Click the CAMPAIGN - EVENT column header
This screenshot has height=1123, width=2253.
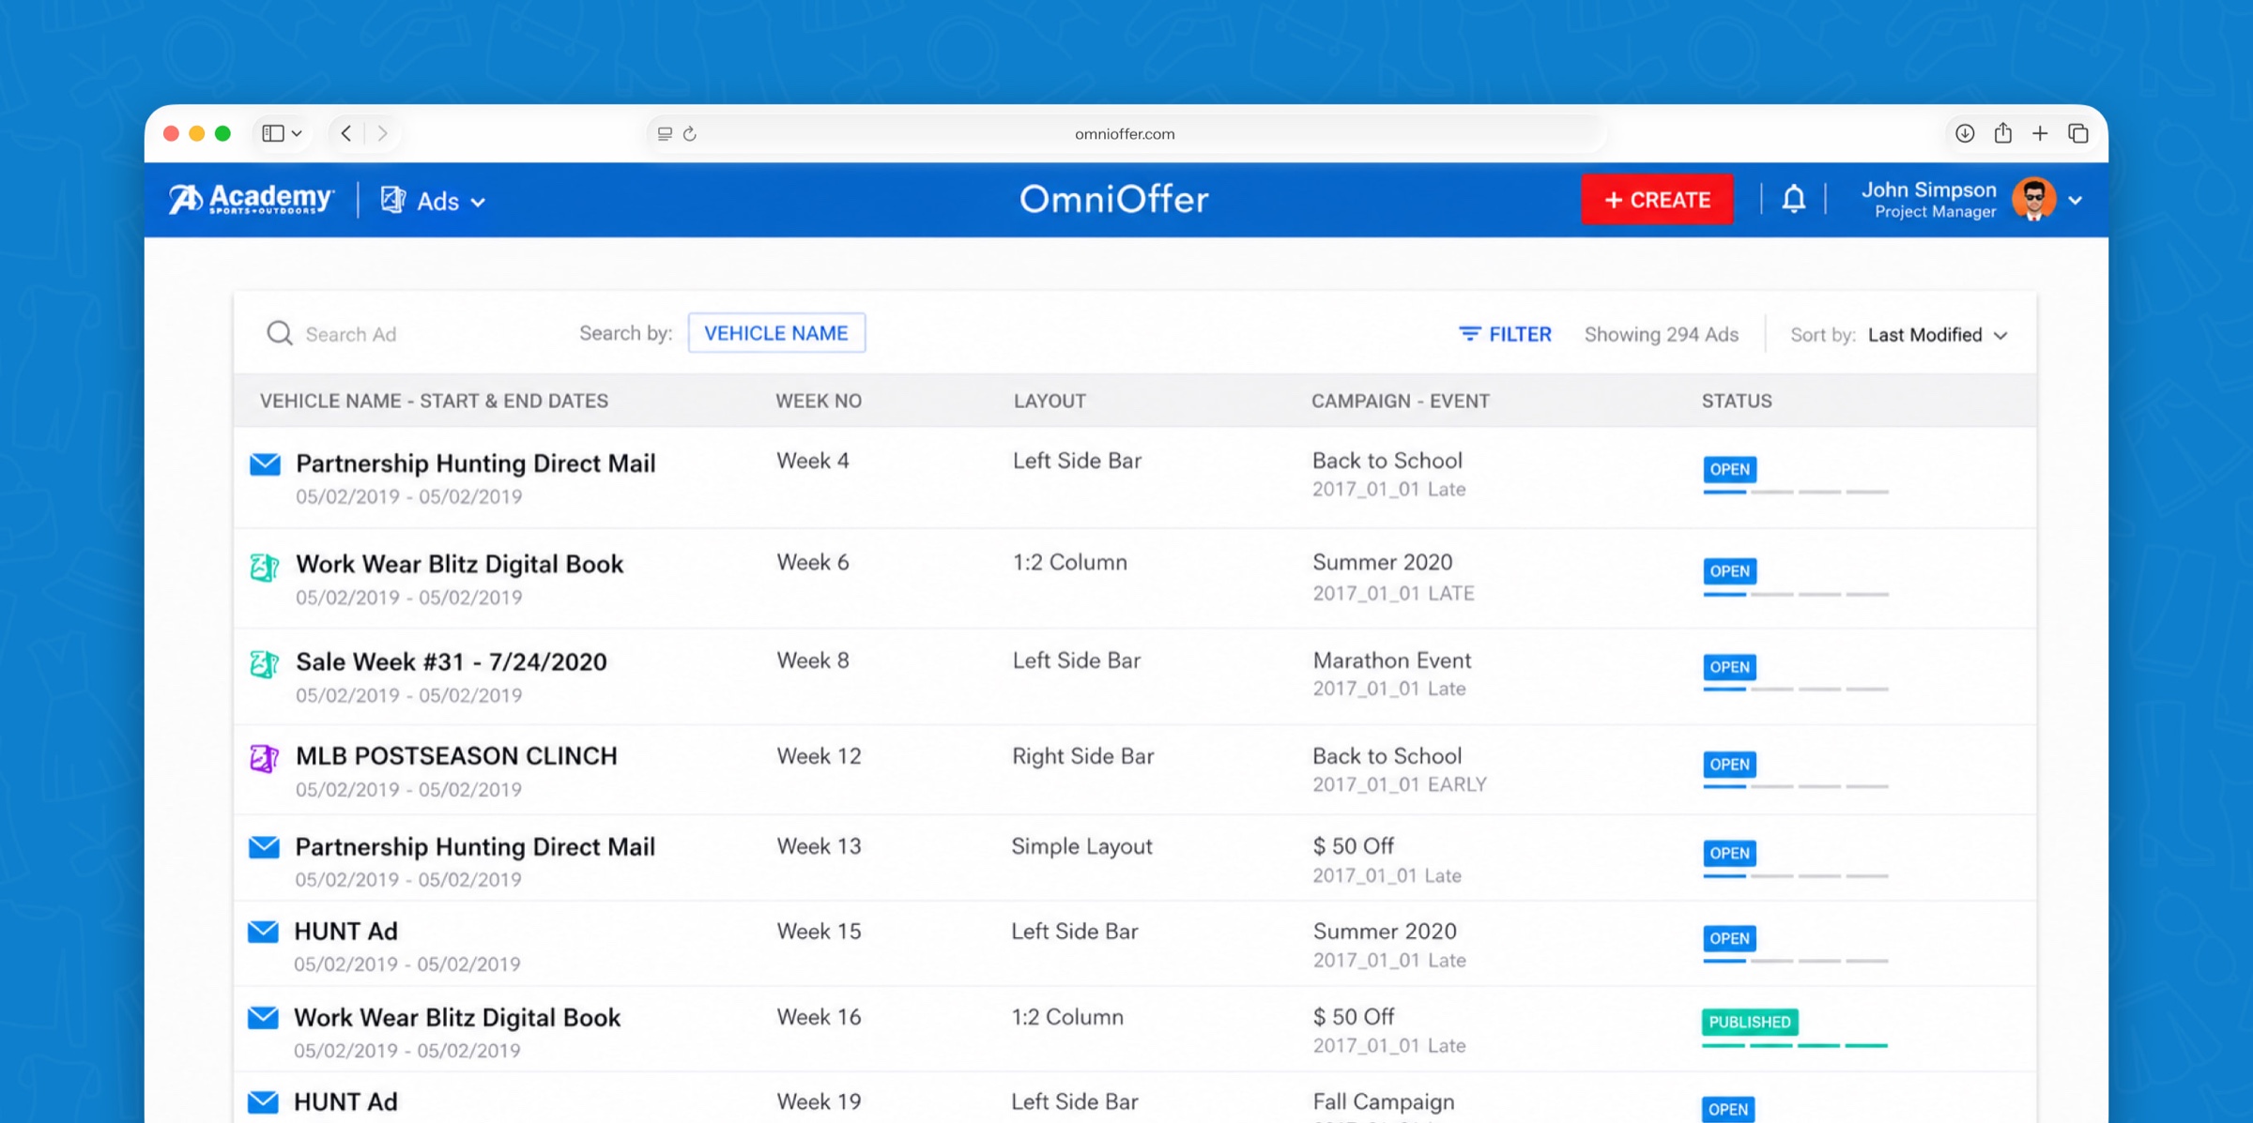pyautogui.click(x=1400, y=401)
